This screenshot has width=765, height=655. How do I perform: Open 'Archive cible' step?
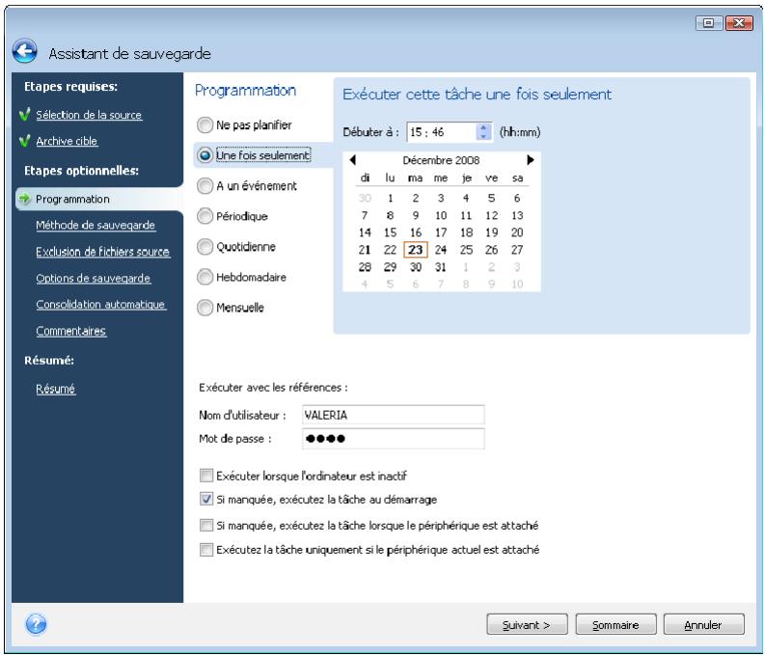[67, 141]
